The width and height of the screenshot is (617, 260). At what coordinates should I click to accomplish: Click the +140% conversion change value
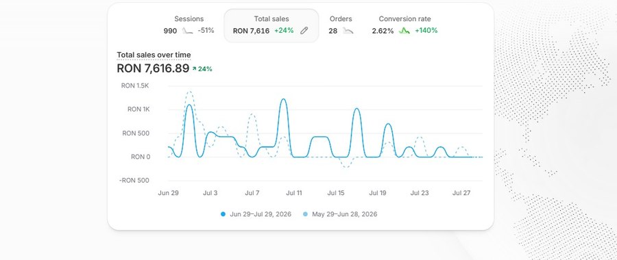(x=426, y=31)
